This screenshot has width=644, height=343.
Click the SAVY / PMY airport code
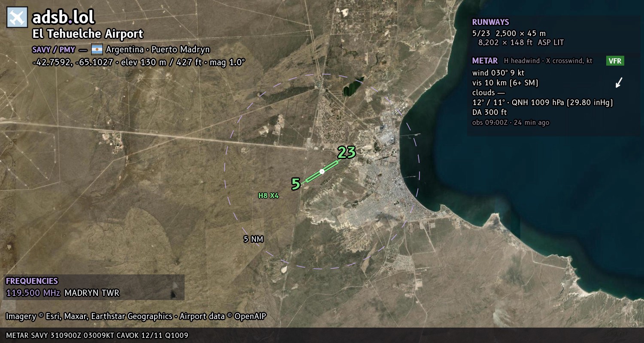[54, 50]
